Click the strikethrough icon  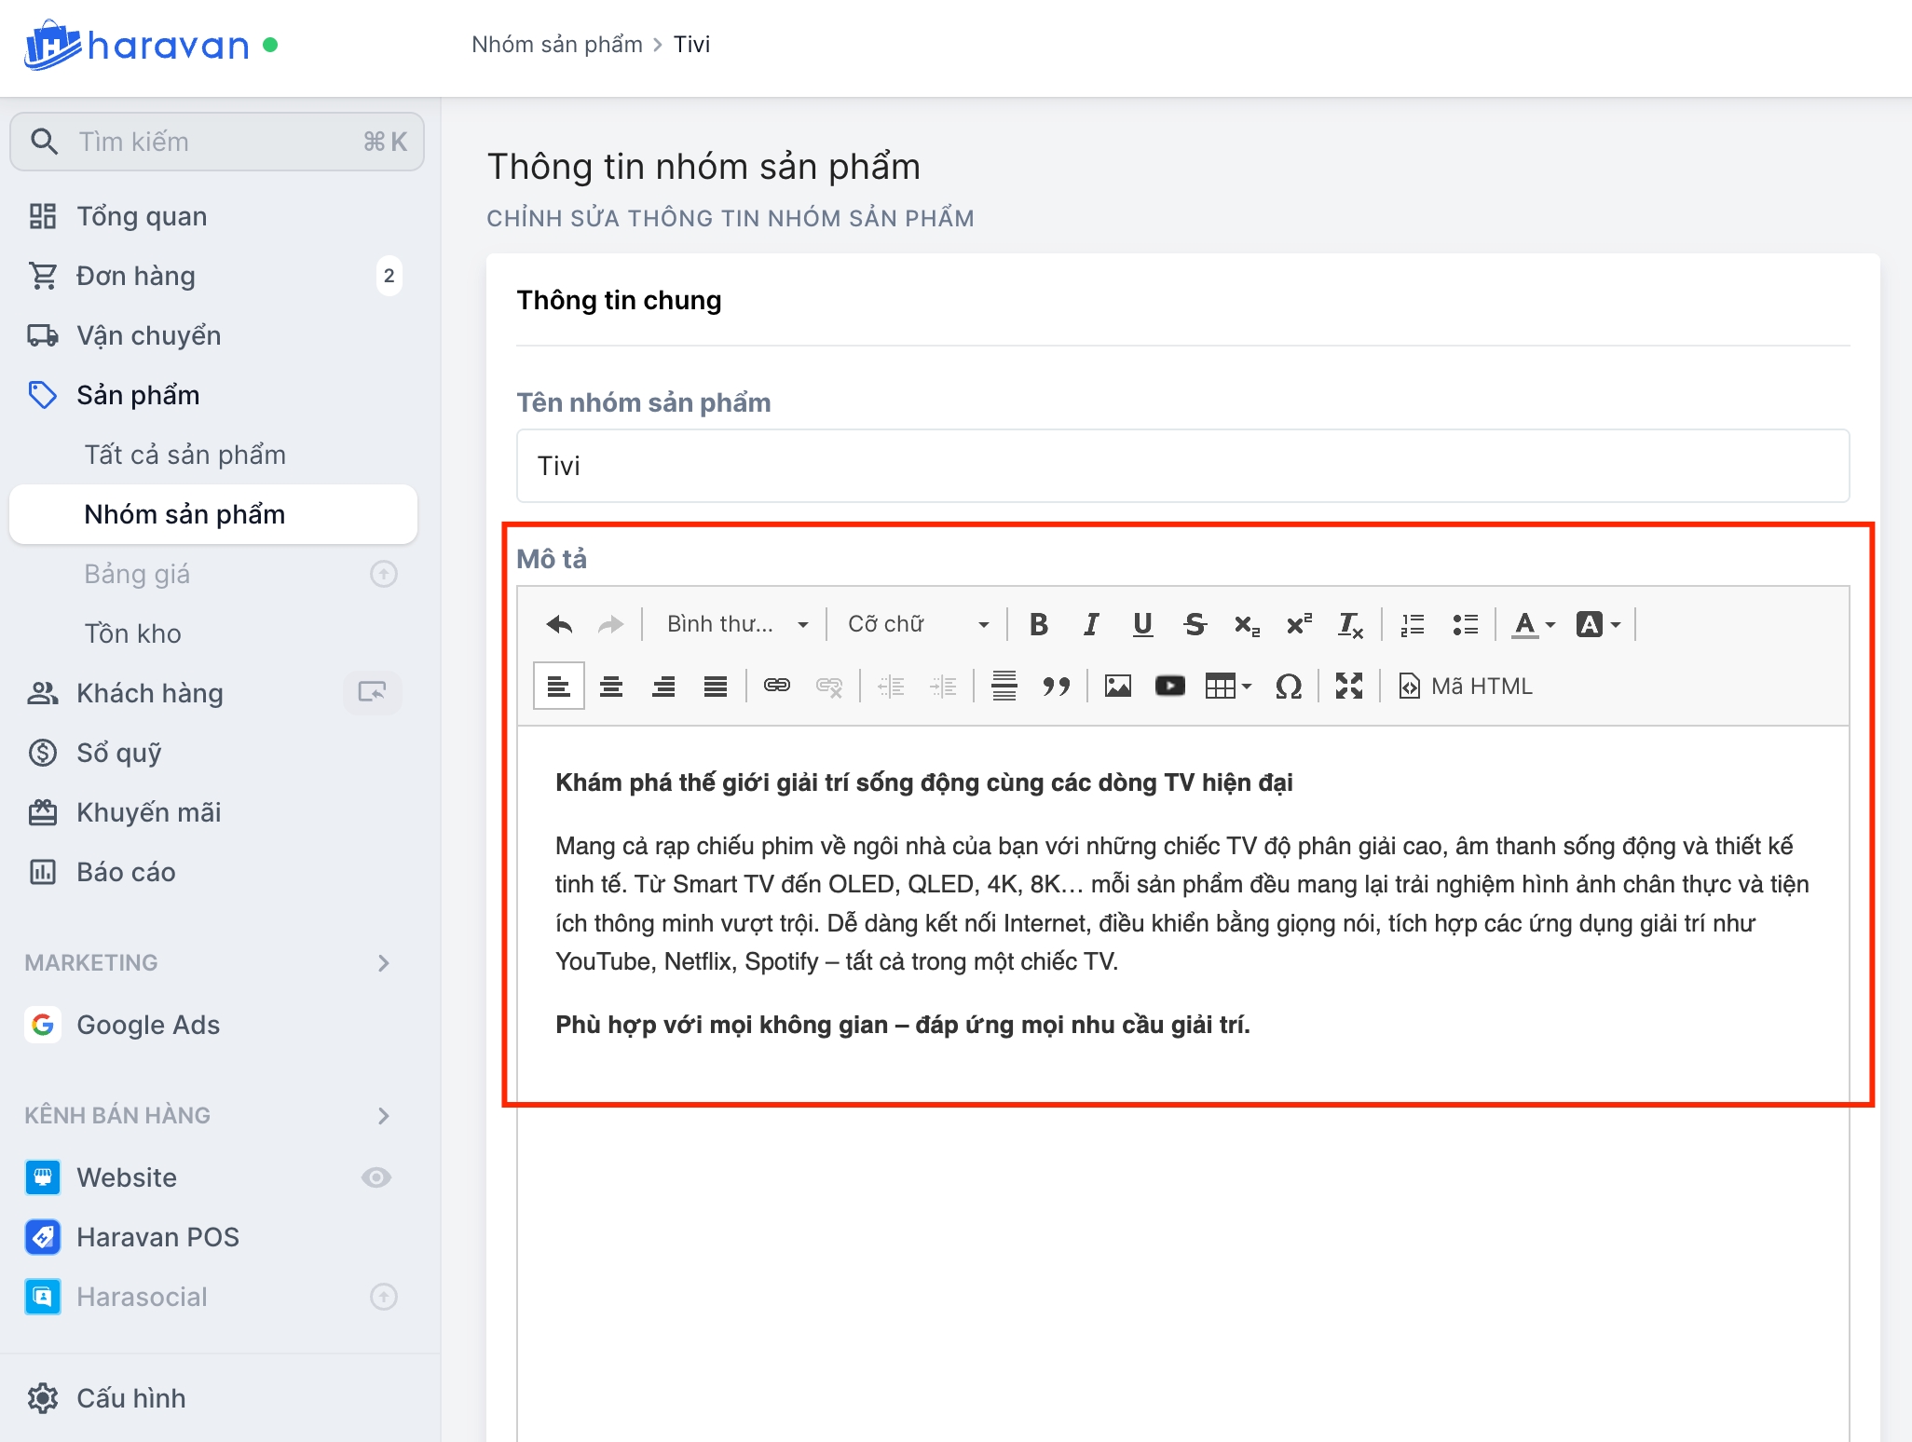pos(1195,624)
